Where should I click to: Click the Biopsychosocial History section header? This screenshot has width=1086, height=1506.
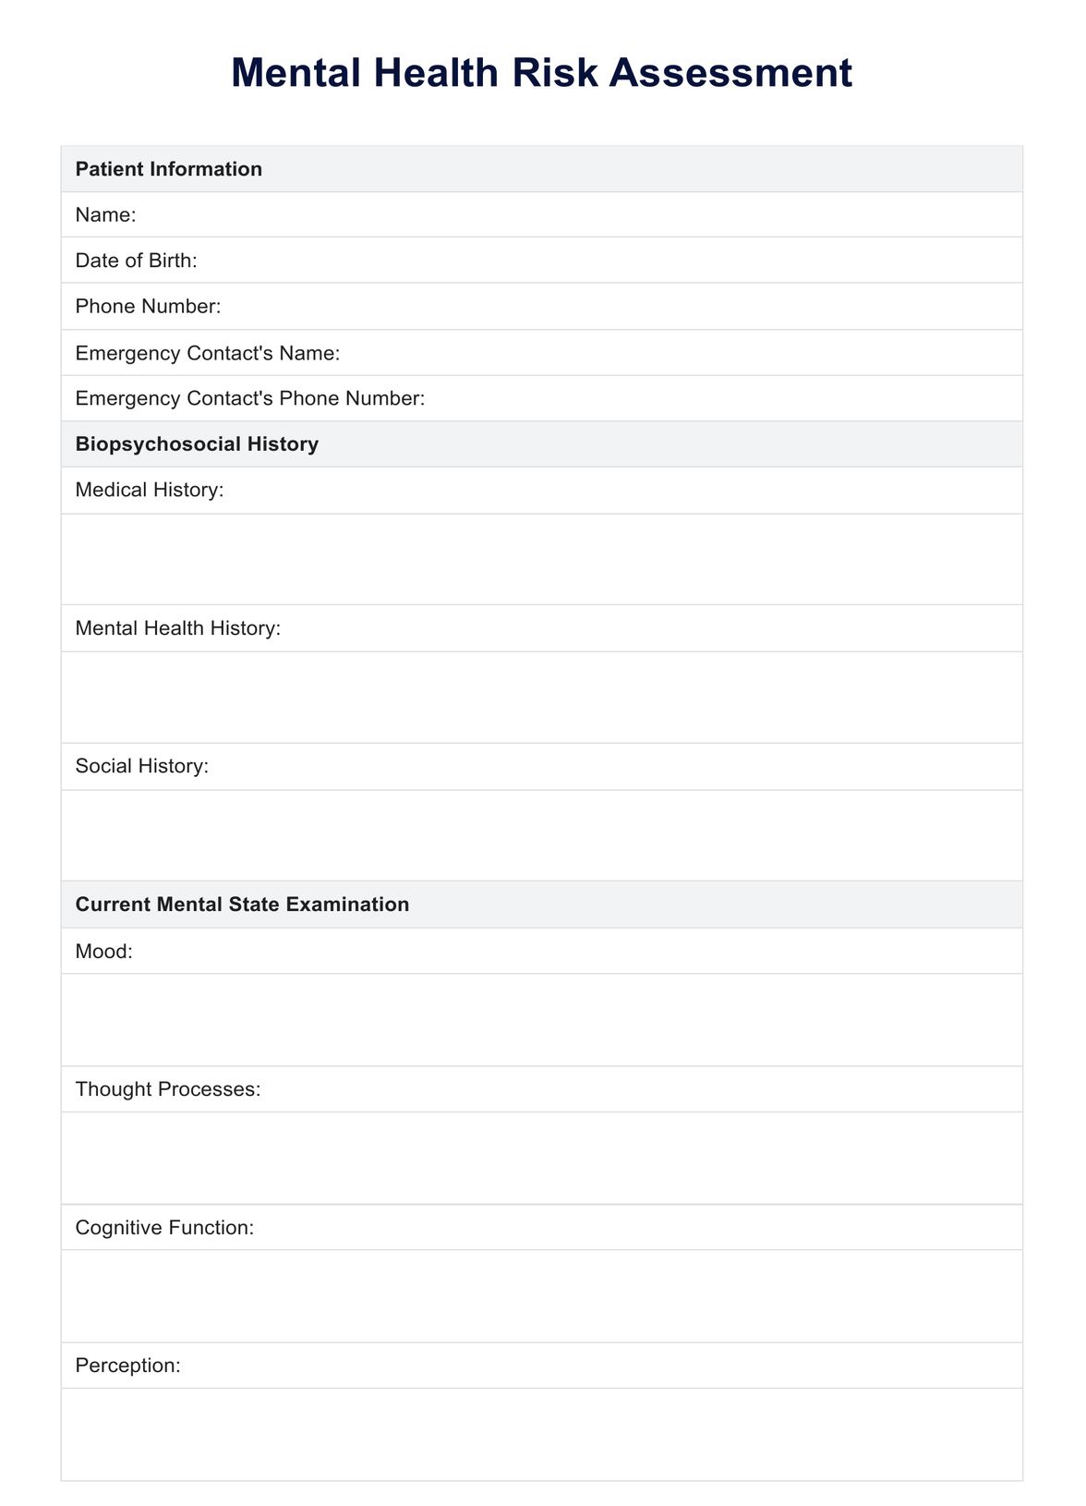pyautogui.click(x=197, y=444)
